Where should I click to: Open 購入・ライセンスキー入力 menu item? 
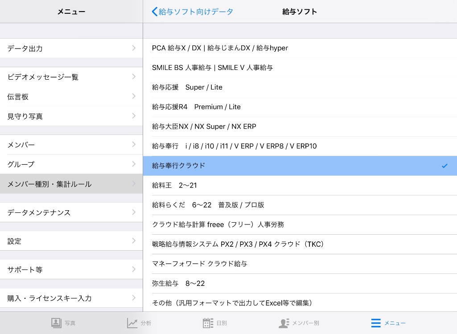[x=71, y=298]
